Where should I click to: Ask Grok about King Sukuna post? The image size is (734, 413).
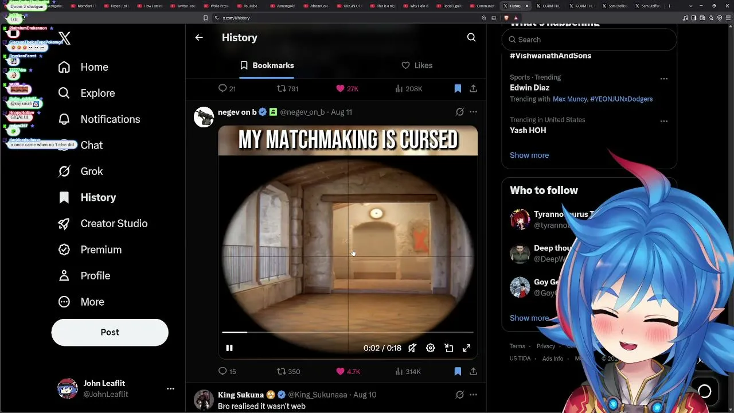[459, 395]
